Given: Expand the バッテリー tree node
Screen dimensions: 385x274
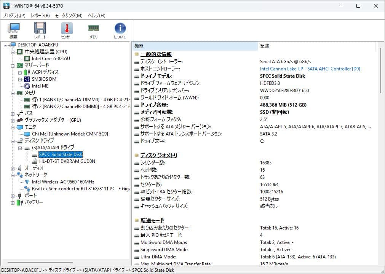Looking at the screenshot, I should click(13, 203).
